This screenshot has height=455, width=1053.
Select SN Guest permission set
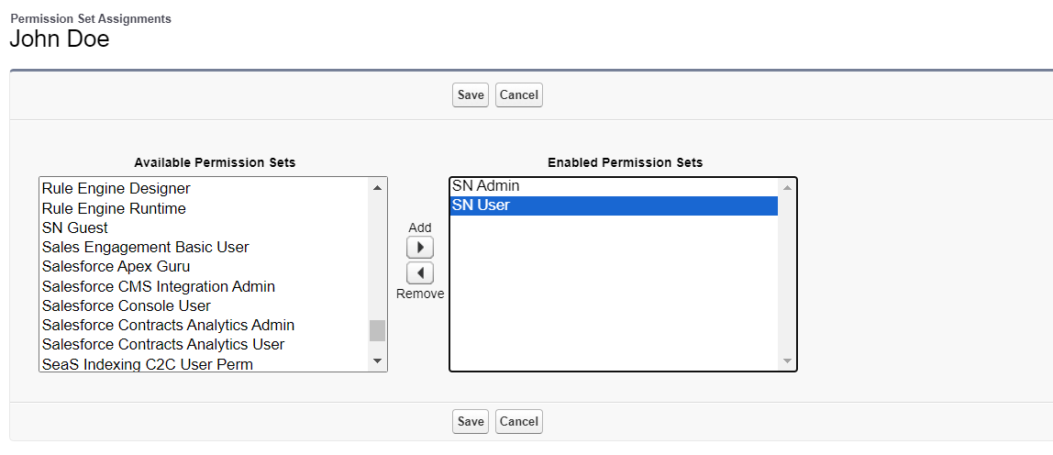coord(205,228)
